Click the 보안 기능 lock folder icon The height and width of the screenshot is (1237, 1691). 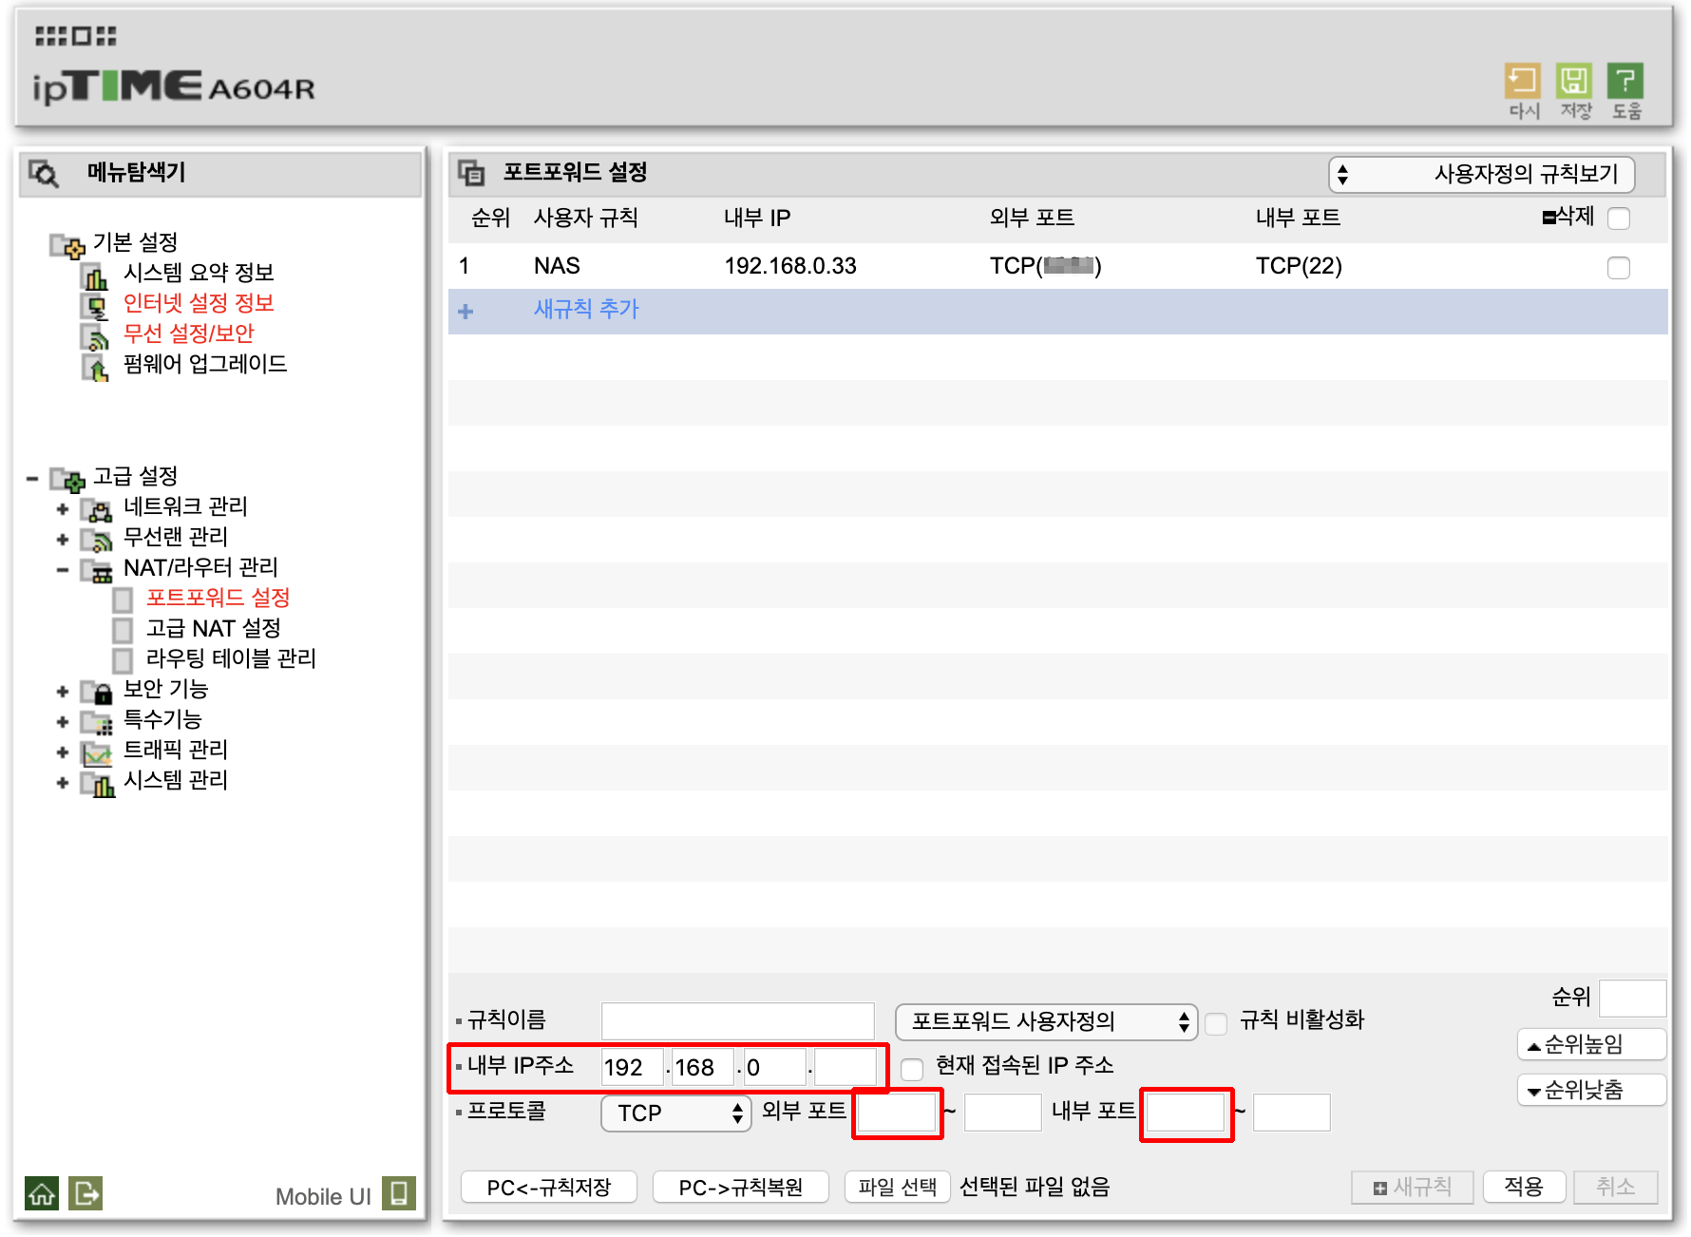[96, 692]
